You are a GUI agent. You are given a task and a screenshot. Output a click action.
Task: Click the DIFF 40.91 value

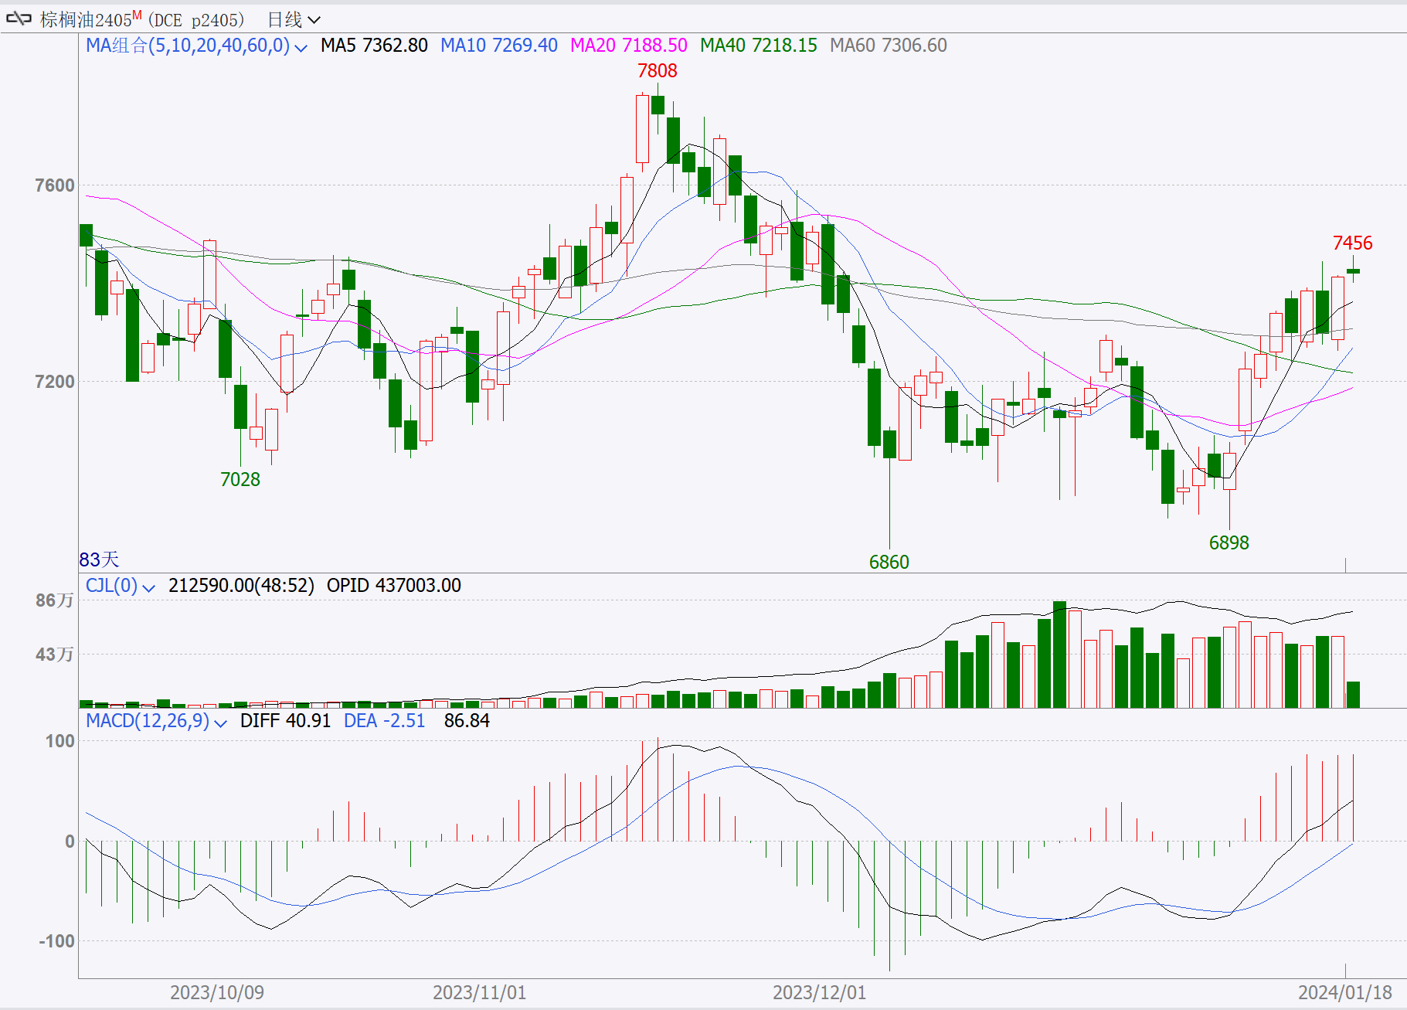pos(285,721)
